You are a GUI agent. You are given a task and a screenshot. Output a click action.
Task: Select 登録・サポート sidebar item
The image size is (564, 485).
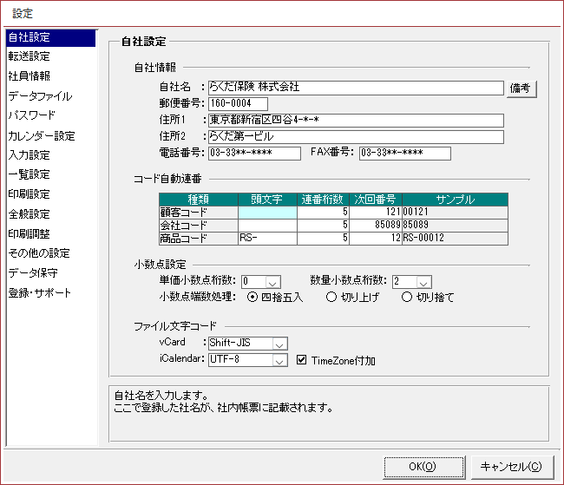click(x=40, y=293)
